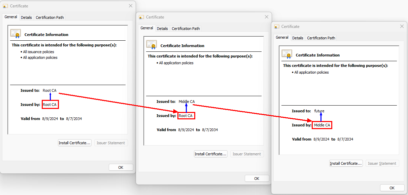408x195 pixels.
Task: Click 'All application policies' in the future window
Action: click(311, 72)
